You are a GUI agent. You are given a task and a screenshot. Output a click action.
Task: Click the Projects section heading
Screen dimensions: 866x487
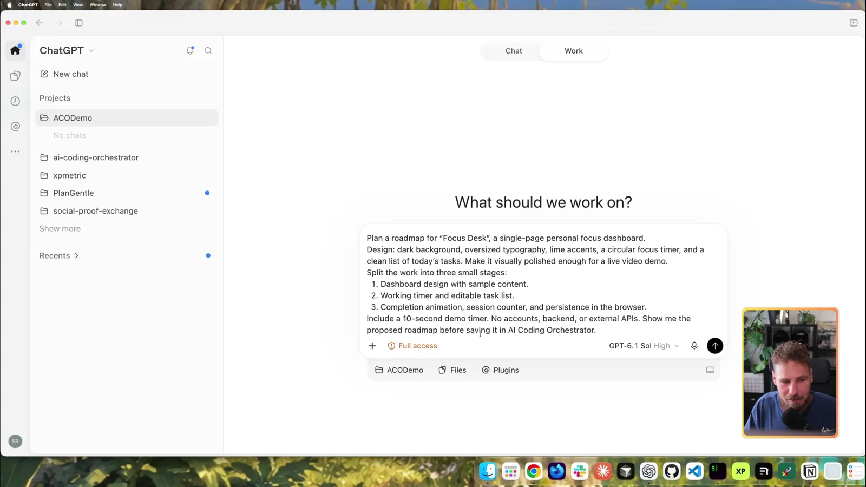tap(55, 98)
